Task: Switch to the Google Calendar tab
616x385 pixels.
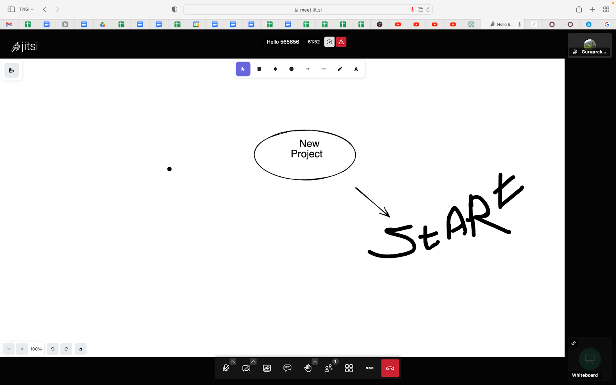Action: (x=196, y=24)
